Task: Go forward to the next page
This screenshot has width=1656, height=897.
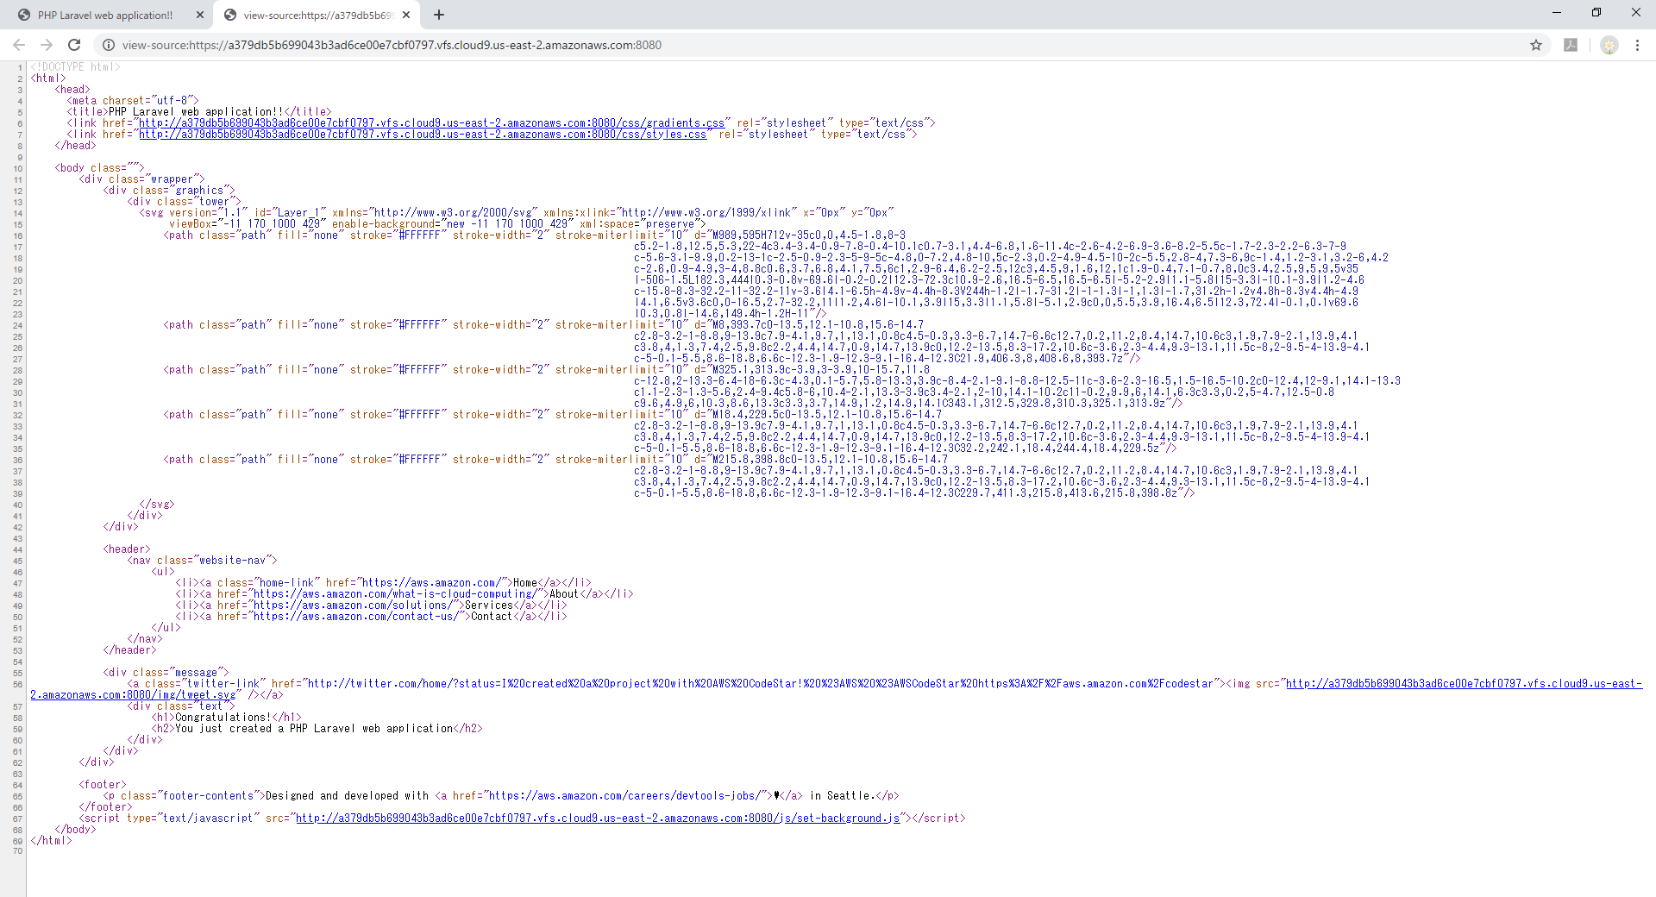Action: coord(47,45)
